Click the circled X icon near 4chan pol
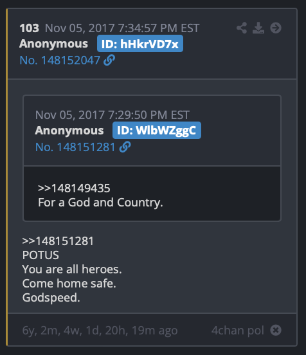 (x=276, y=330)
